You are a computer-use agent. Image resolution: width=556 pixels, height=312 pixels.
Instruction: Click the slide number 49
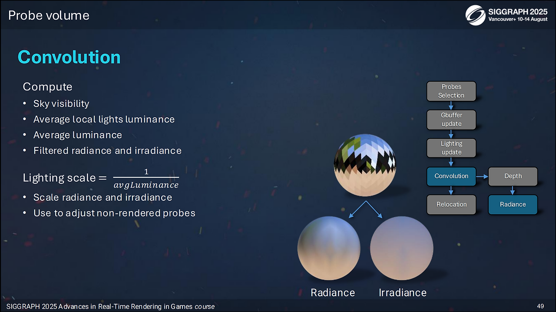tap(540, 306)
